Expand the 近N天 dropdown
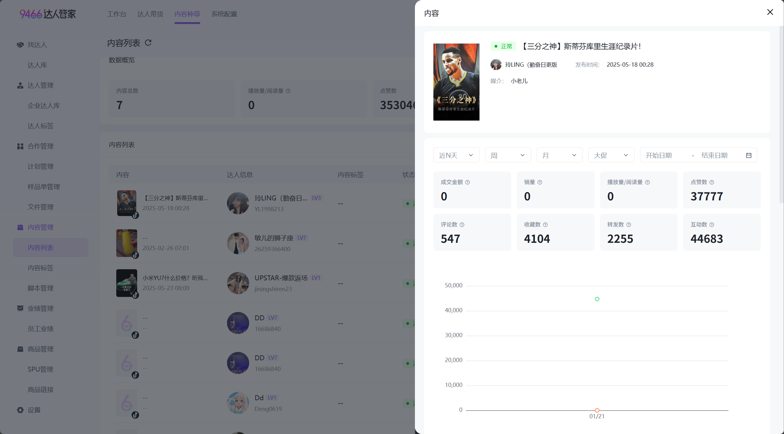Image resolution: width=784 pixels, height=434 pixels. tap(456, 155)
